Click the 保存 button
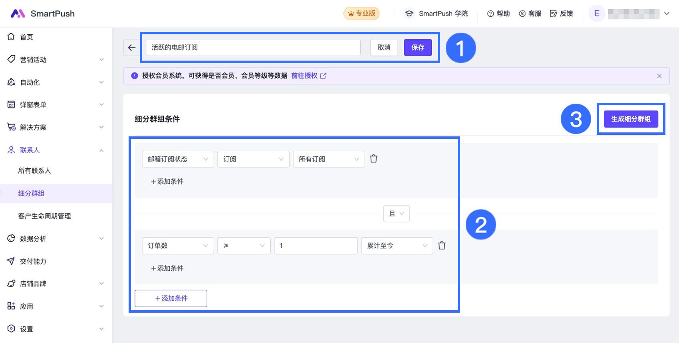 [x=418, y=47]
